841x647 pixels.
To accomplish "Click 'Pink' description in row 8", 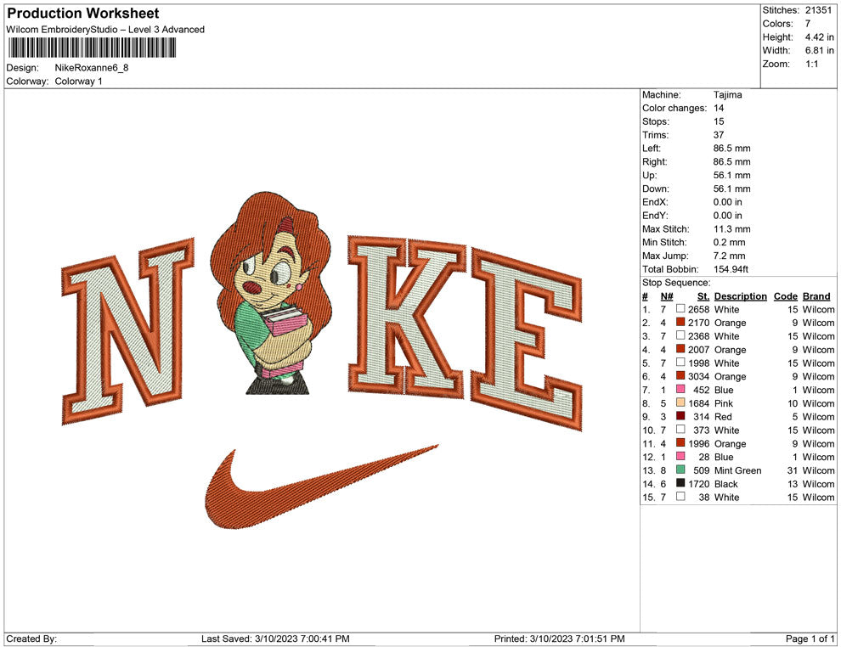I will [724, 403].
